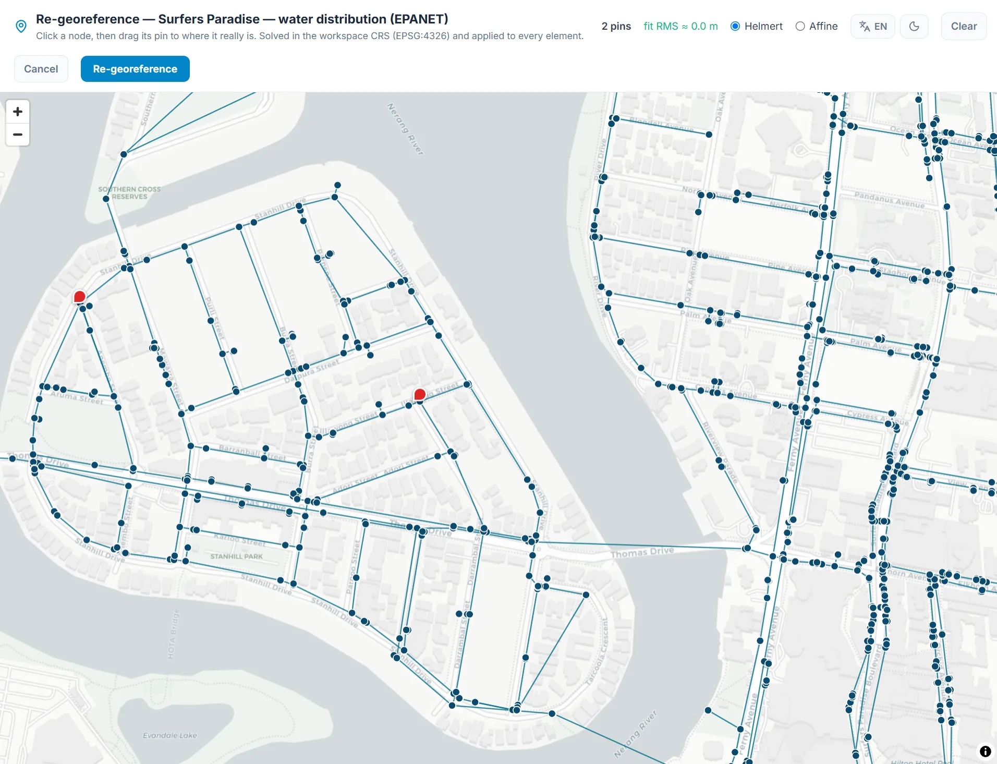Click the instruction text mentioning EPSG:4326

click(x=310, y=36)
